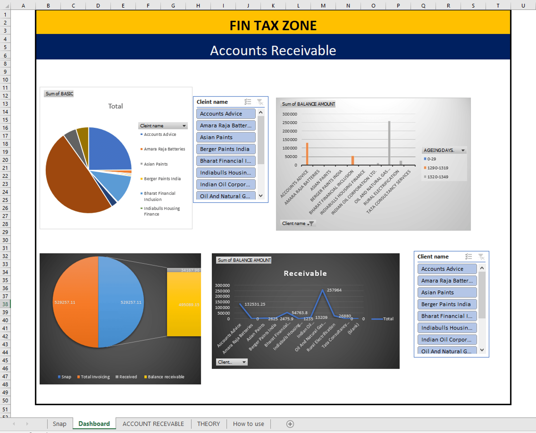This screenshot has width=536, height=433.
Task: Click multi-select icon in Cleint name slicer
Action: click(248, 102)
